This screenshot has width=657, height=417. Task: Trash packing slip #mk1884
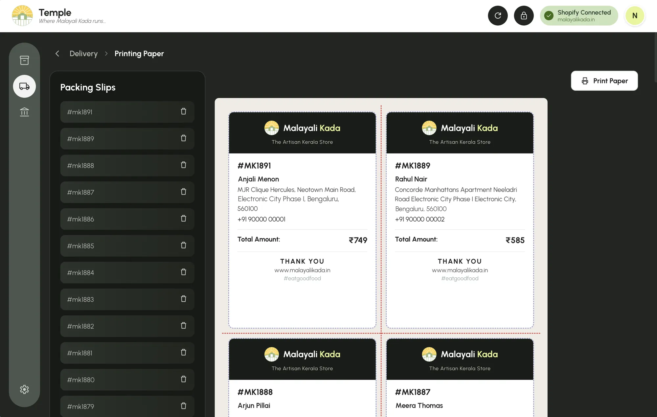point(183,272)
